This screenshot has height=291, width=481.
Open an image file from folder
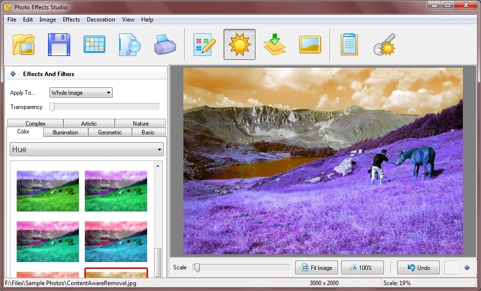click(x=24, y=43)
